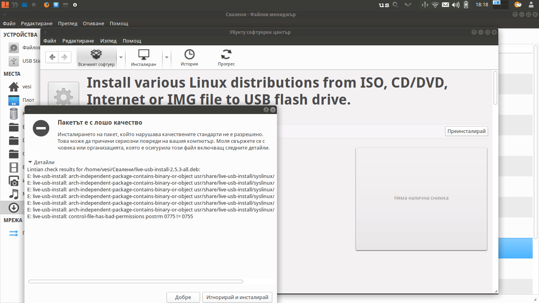Screen dimensions: 539x303
Task: Open Изглед menu in Software Center
Action: point(109,41)
